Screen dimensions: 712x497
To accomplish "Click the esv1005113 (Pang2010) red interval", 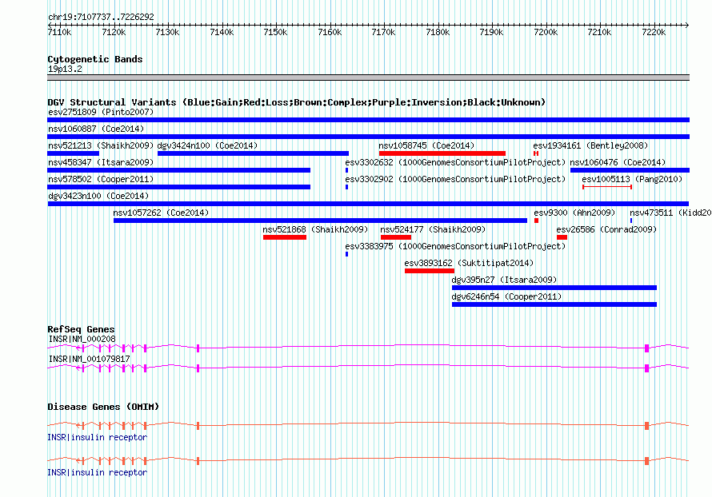I will pyautogui.click(x=607, y=187).
